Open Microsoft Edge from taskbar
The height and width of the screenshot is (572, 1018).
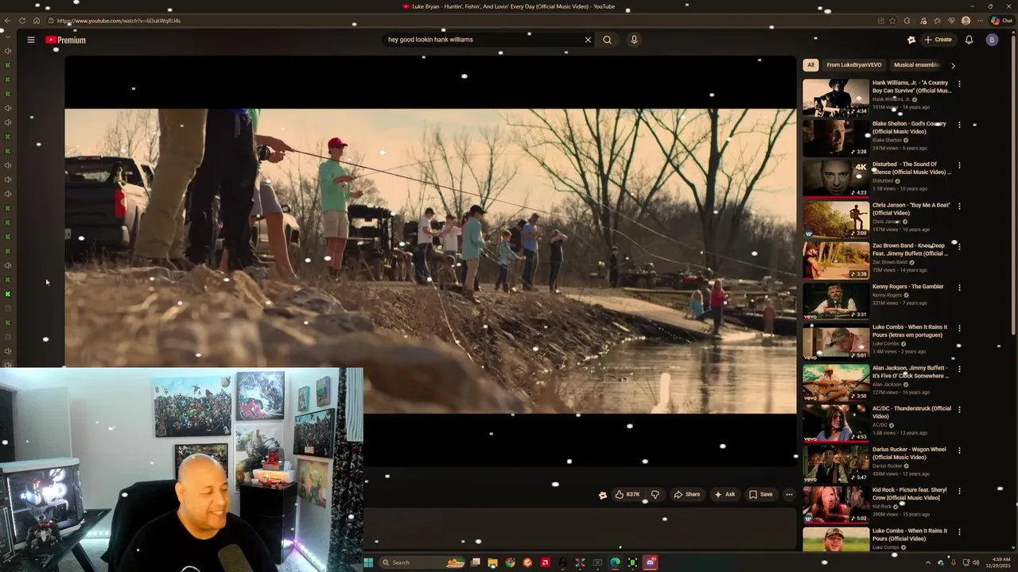(x=615, y=562)
